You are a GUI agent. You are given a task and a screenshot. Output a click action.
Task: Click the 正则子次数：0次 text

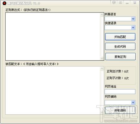(x=118, y=78)
